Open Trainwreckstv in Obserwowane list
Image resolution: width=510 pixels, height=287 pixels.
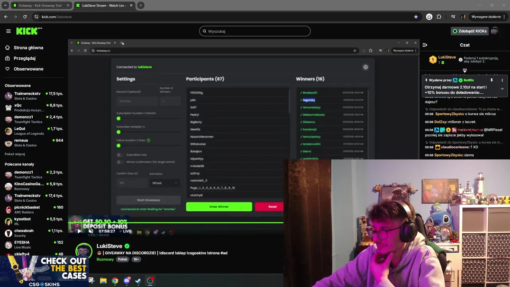[x=34, y=96]
